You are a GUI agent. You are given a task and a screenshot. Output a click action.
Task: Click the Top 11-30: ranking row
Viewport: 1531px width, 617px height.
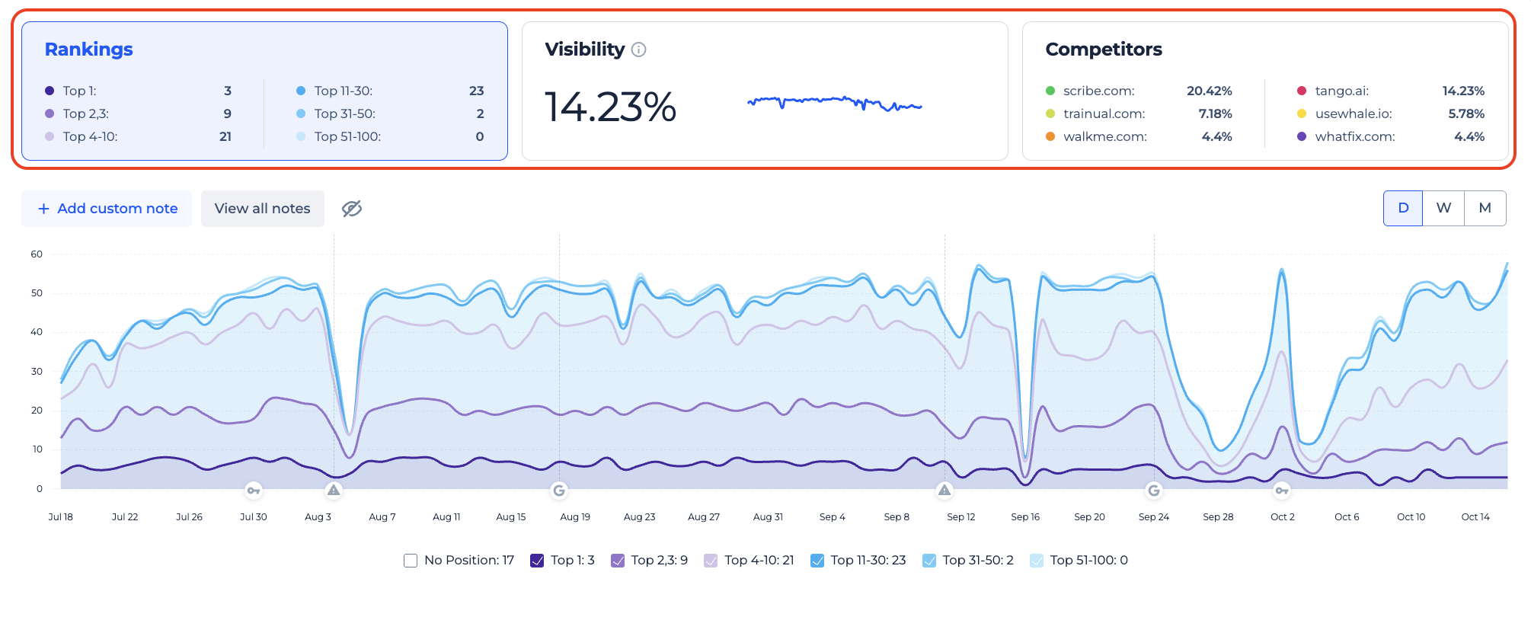[x=390, y=91]
